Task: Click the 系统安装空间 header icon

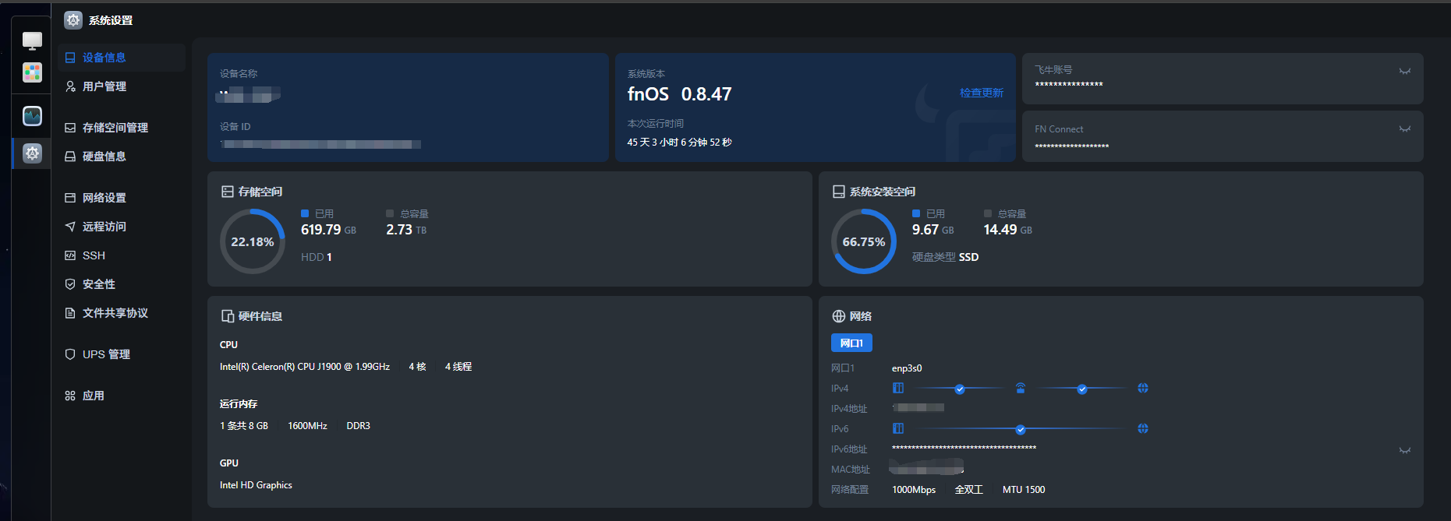Action: click(x=839, y=192)
